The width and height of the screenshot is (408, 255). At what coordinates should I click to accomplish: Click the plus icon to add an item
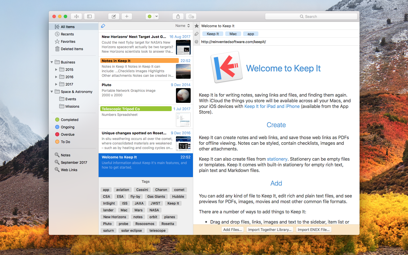[x=127, y=16]
